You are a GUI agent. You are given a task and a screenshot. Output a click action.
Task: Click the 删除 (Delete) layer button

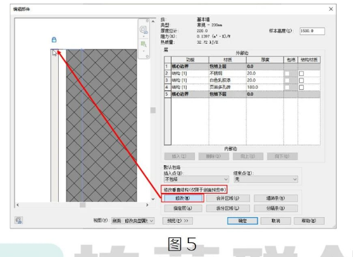pos(214,156)
